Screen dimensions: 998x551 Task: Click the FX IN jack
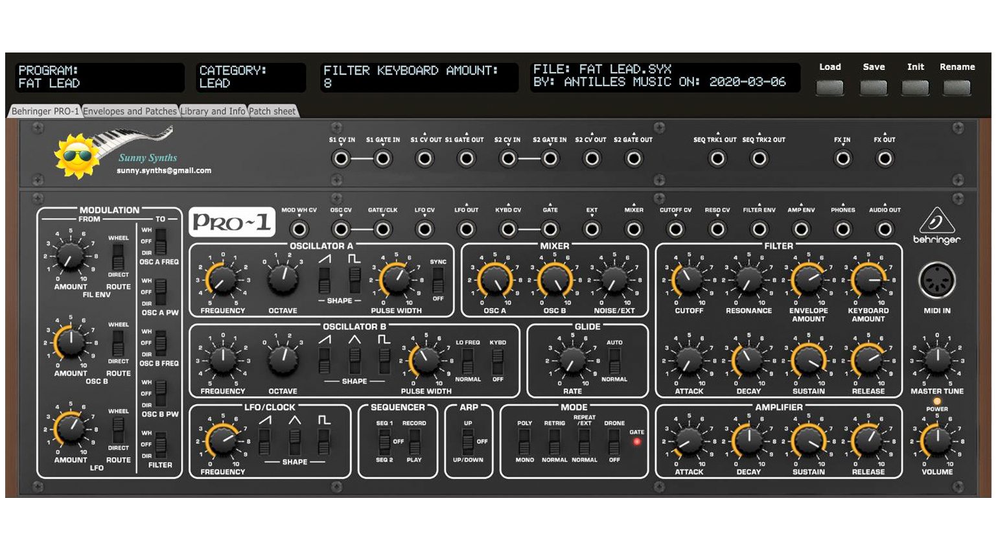tap(842, 158)
